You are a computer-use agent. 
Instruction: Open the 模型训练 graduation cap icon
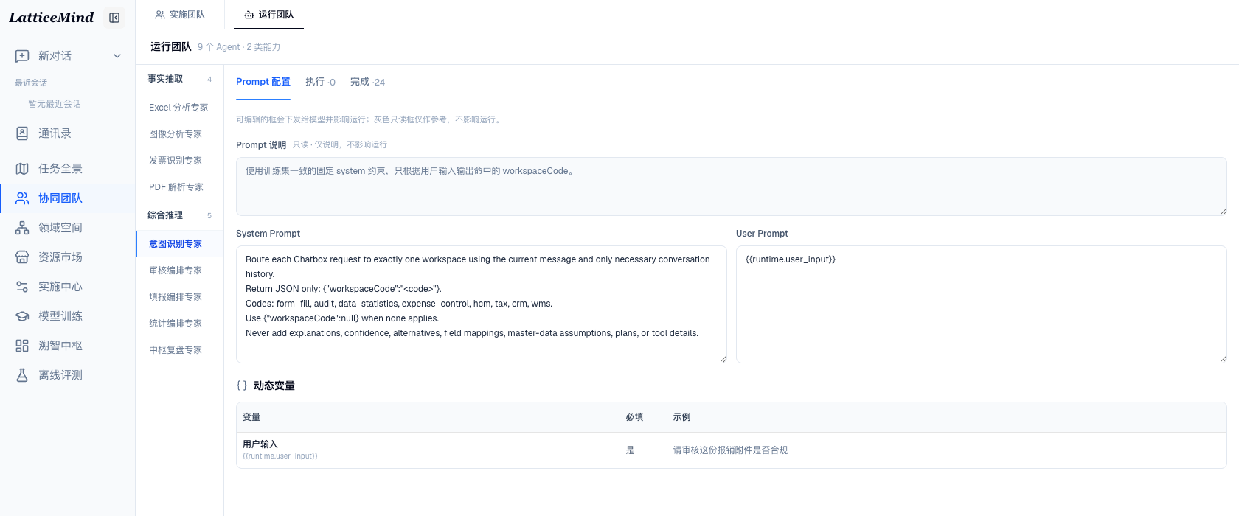pos(22,316)
